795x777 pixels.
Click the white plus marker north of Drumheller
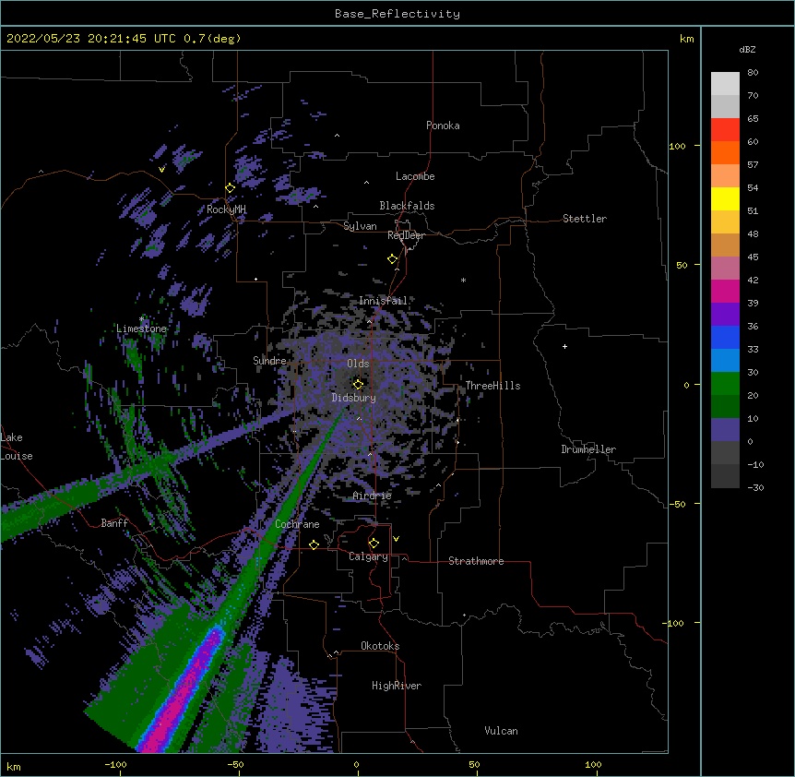click(564, 346)
